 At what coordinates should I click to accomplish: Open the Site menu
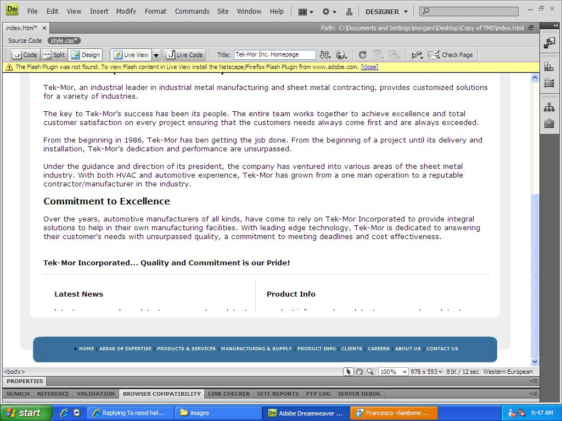(223, 12)
